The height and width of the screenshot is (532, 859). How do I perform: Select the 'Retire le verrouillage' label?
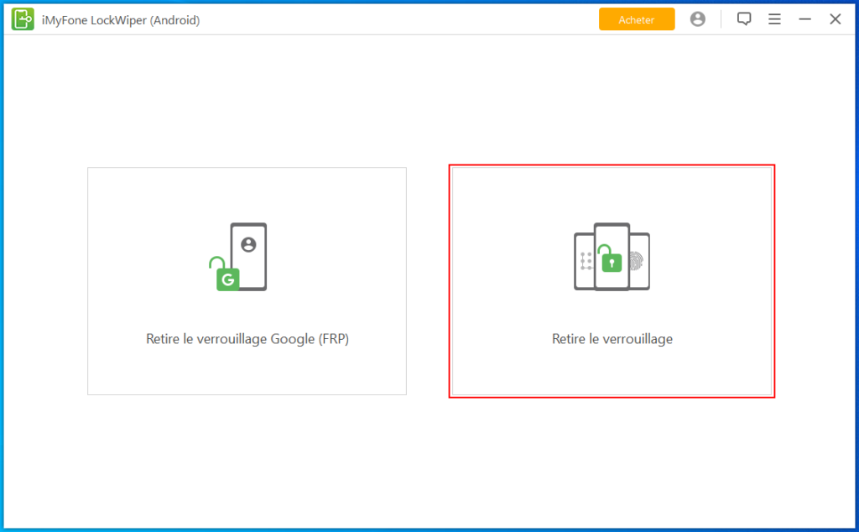coord(612,339)
